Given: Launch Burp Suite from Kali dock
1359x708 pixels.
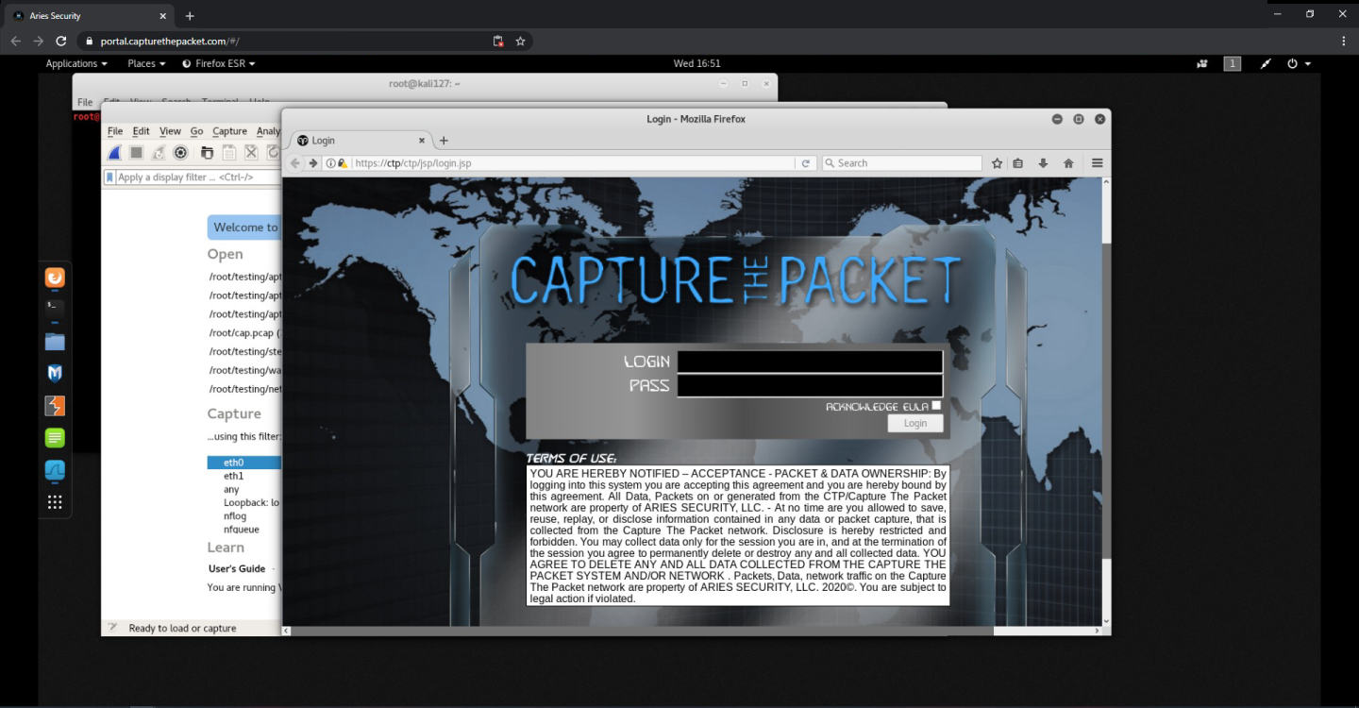Looking at the screenshot, I should [x=55, y=406].
